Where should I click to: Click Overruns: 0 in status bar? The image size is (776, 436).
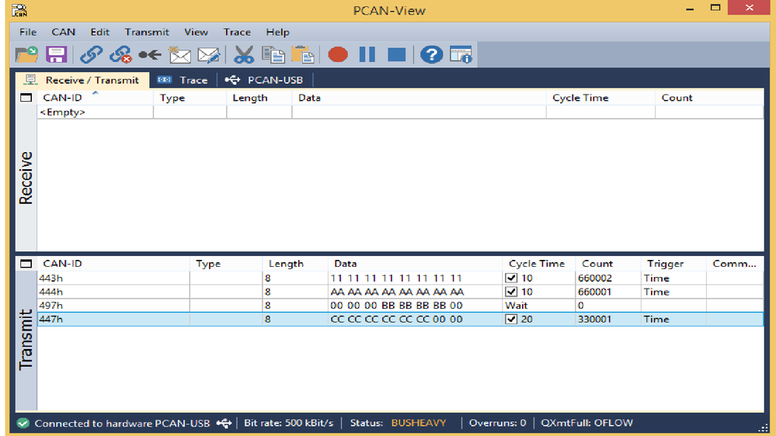click(497, 423)
